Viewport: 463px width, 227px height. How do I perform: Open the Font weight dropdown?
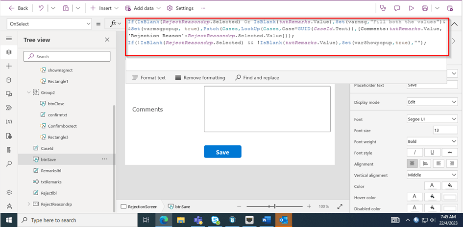432,141
